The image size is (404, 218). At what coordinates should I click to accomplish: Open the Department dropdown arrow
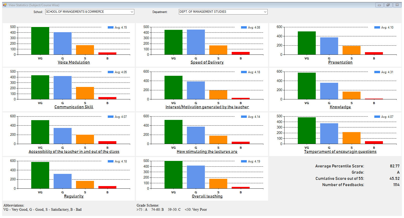pos(265,12)
